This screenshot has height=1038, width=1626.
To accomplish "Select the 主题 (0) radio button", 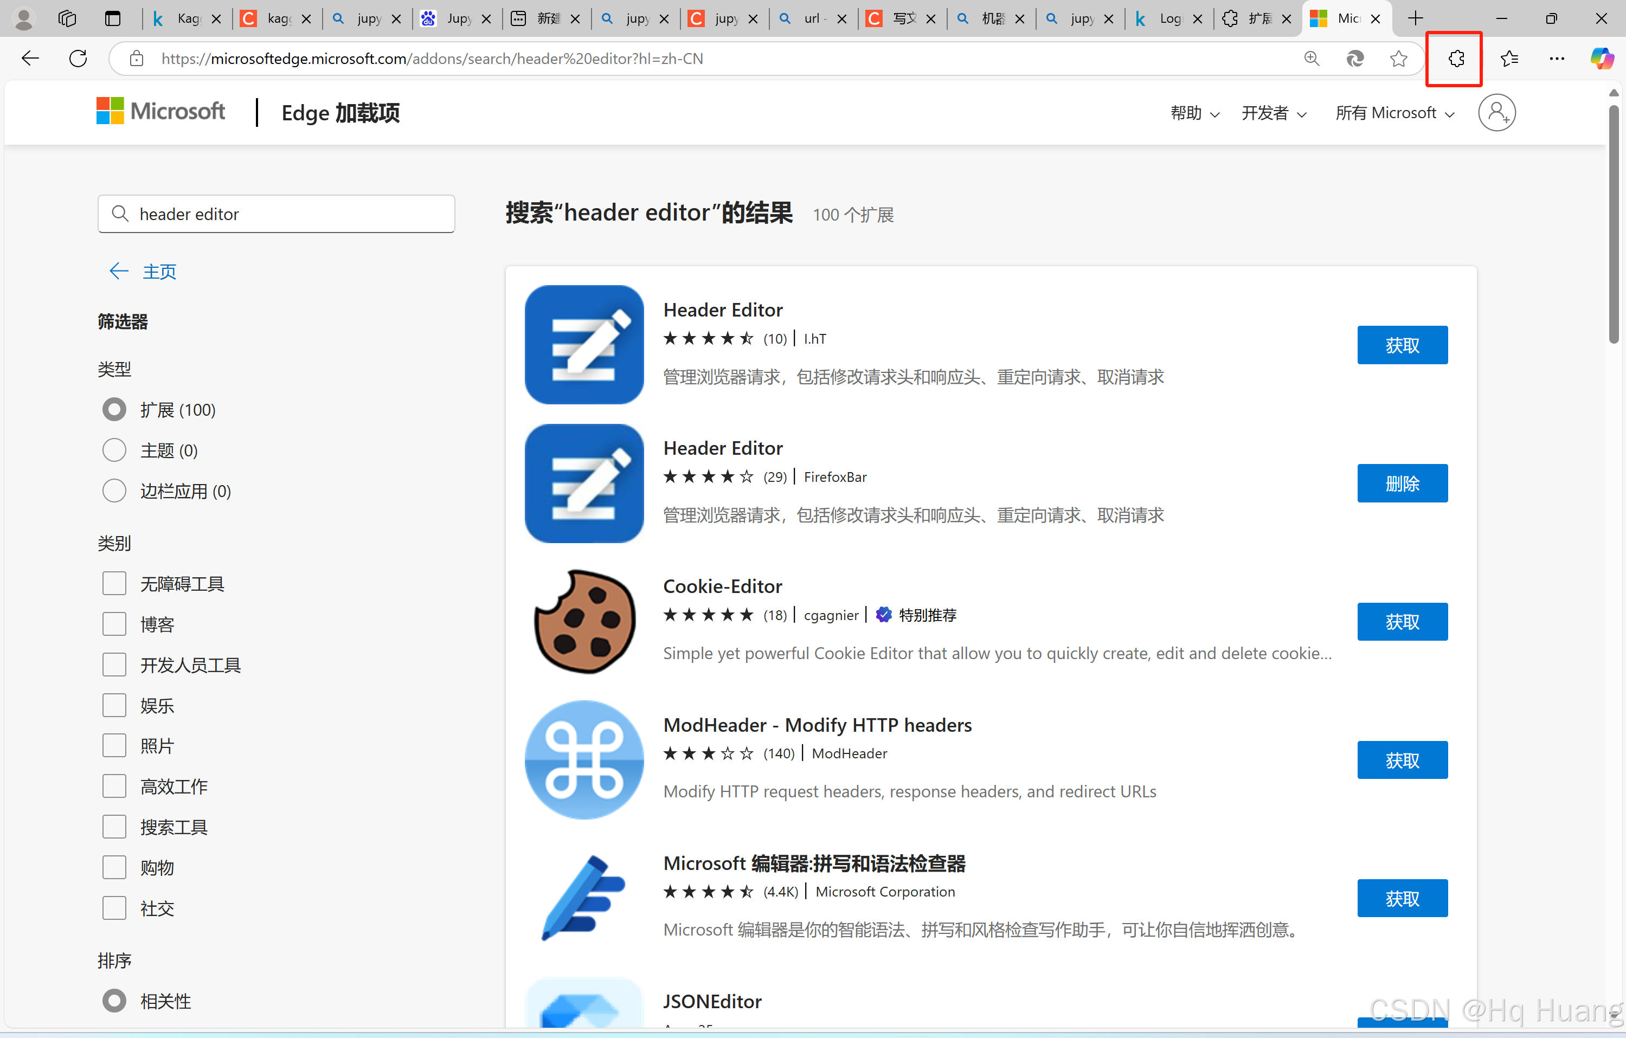I will coord(114,450).
